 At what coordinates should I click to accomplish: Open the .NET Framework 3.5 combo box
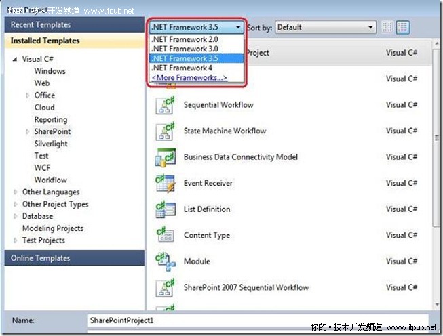(x=196, y=27)
